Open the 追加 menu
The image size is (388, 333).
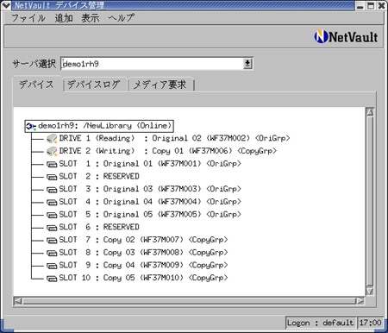64,18
